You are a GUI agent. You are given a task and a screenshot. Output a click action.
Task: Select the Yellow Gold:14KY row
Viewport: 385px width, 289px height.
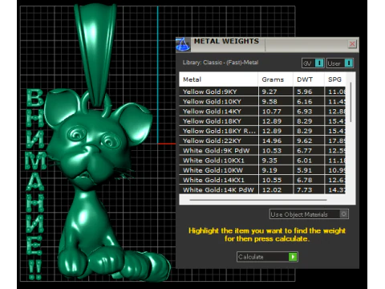click(262, 112)
